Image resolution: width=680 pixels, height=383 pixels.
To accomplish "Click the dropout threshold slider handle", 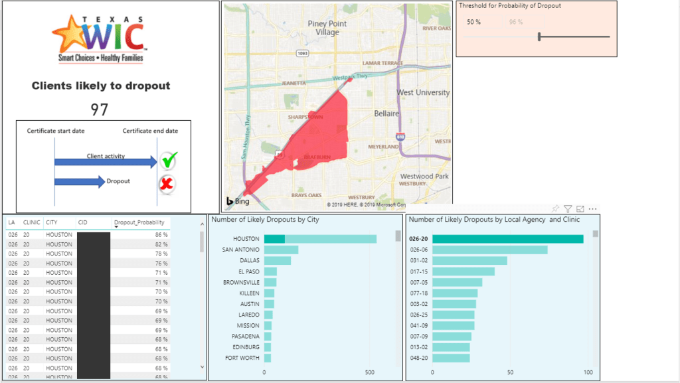I will point(539,37).
